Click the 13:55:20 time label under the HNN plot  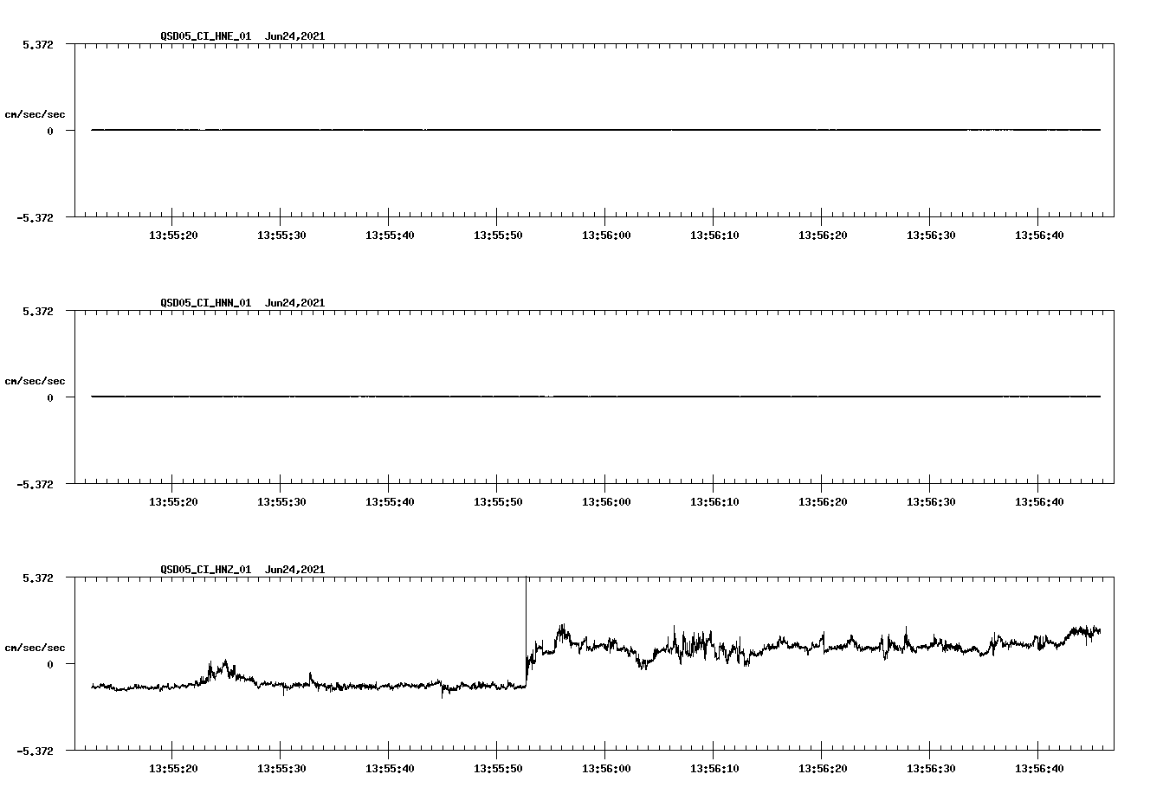173,501
